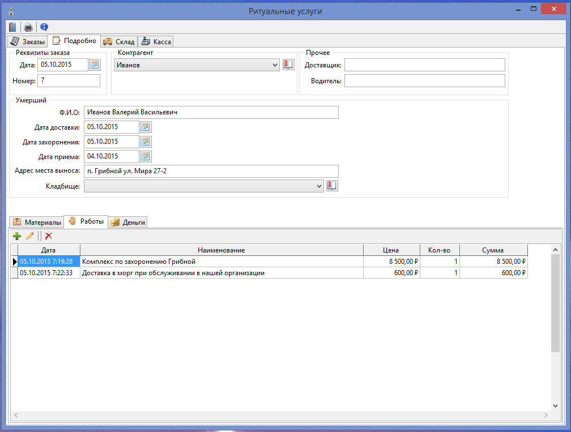This screenshot has width=571, height=432.
Task: Click the Номер field containing 7
Action: (69, 80)
